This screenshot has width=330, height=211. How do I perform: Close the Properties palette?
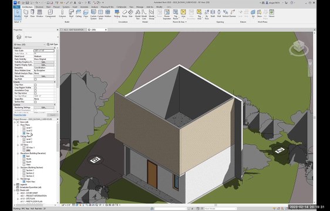58,30
